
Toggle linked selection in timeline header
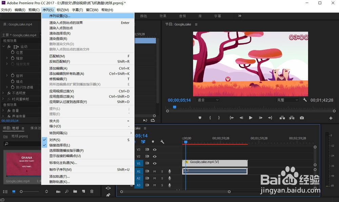tap(143, 142)
